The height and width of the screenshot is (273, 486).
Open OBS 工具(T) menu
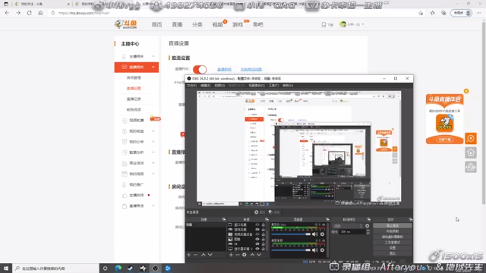(273, 86)
